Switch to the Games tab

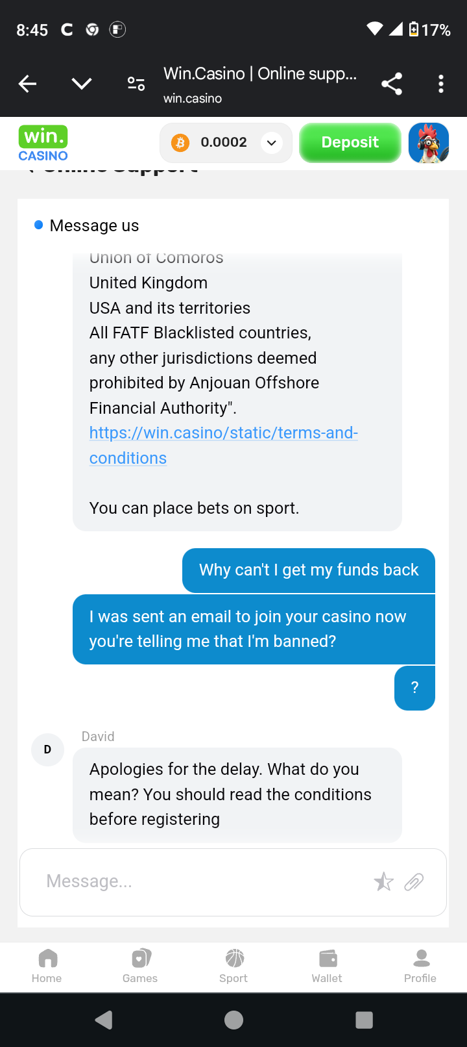click(140, 966)
